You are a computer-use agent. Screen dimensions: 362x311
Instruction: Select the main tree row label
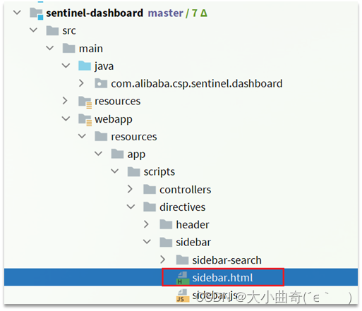[x=91, y=49]
